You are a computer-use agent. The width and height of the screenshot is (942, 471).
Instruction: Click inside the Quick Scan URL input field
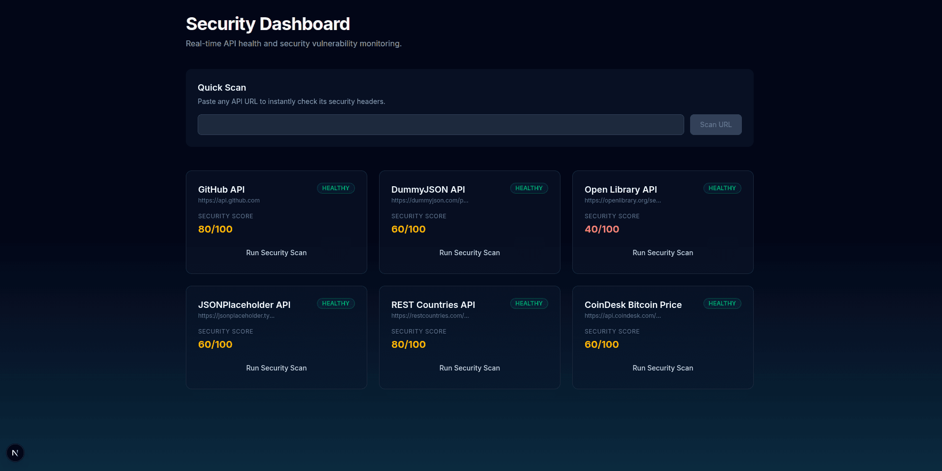440,124
